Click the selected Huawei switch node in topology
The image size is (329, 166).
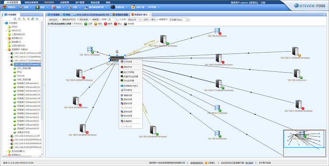[x=117, y=59]
